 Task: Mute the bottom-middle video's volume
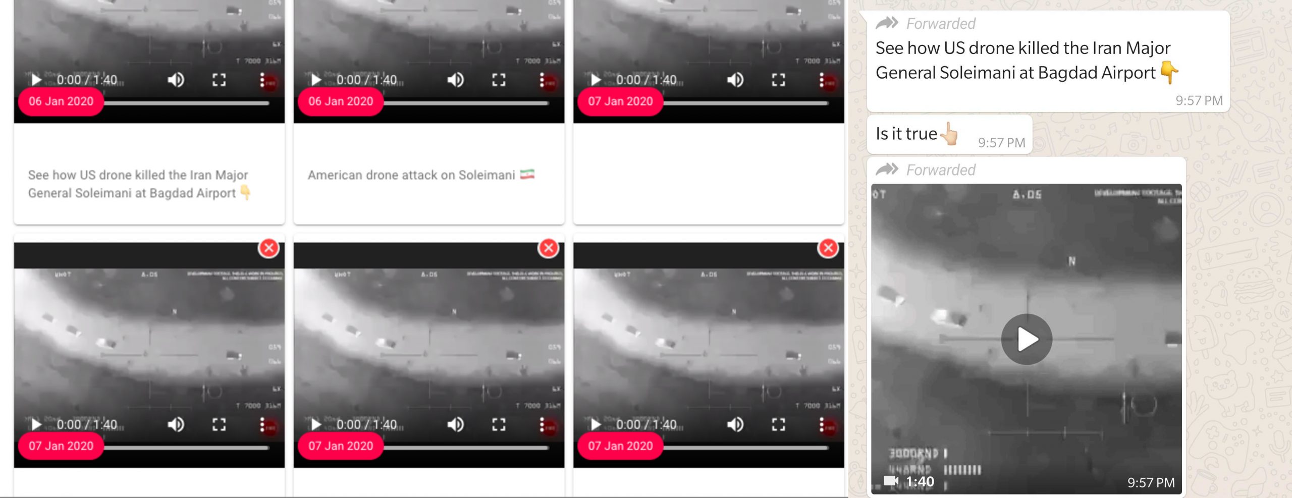455,424
